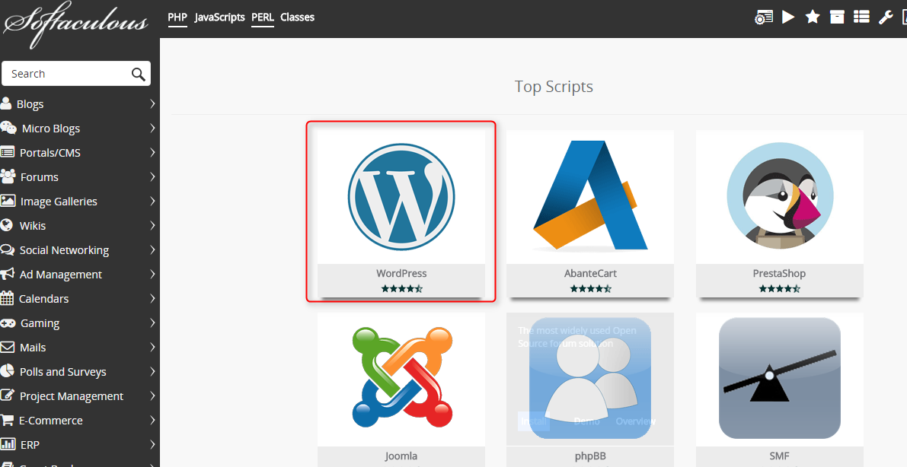
Task: Click the magnifier search icon
Action: (139, 74)
